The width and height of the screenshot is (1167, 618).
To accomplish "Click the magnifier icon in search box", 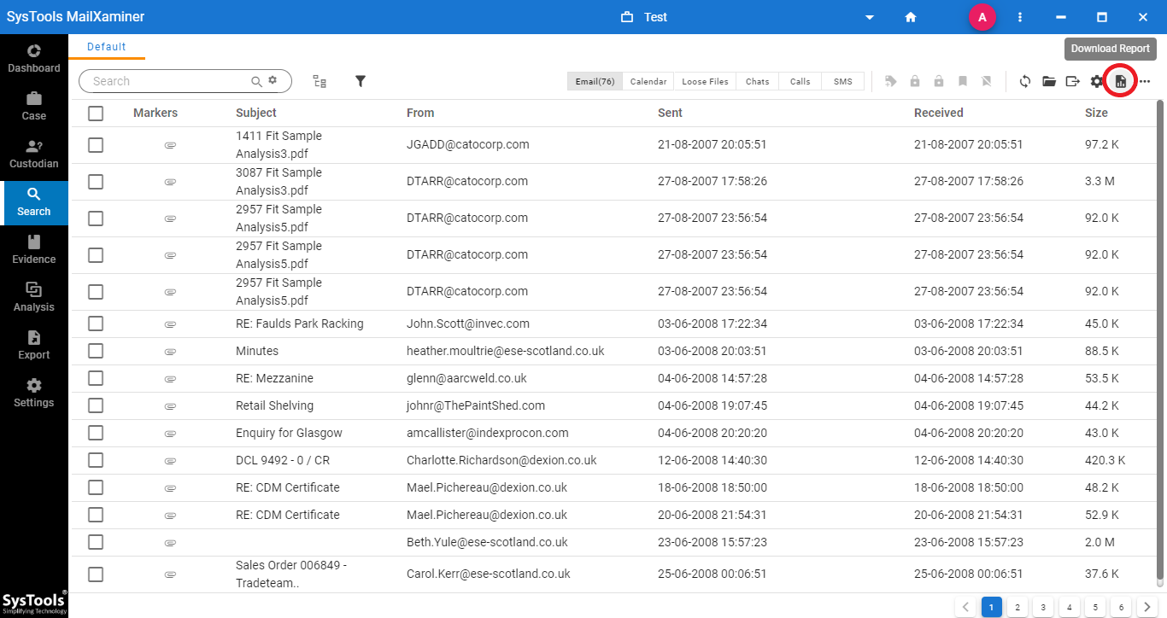I will pos(256,81).
